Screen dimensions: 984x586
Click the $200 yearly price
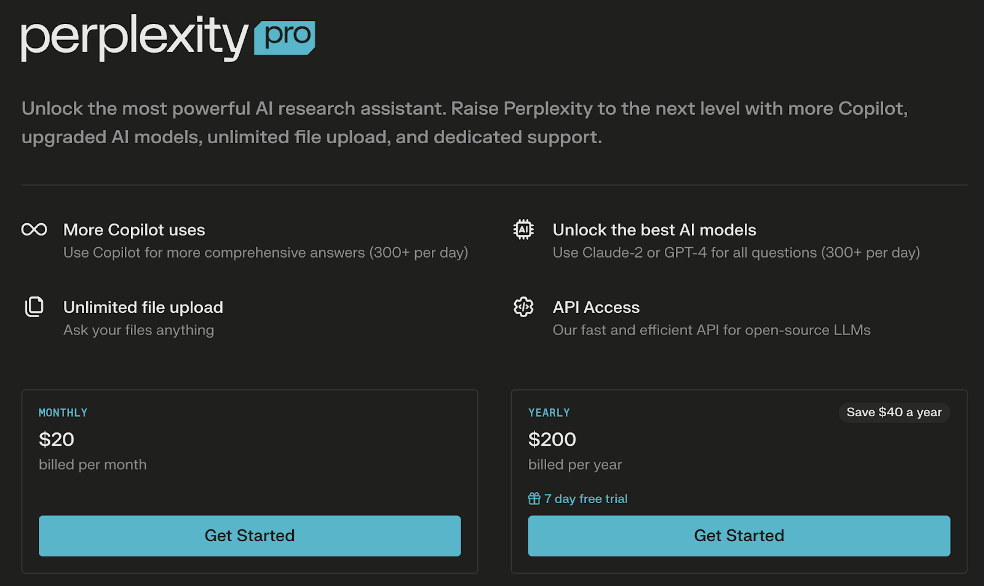coord(552,440)
